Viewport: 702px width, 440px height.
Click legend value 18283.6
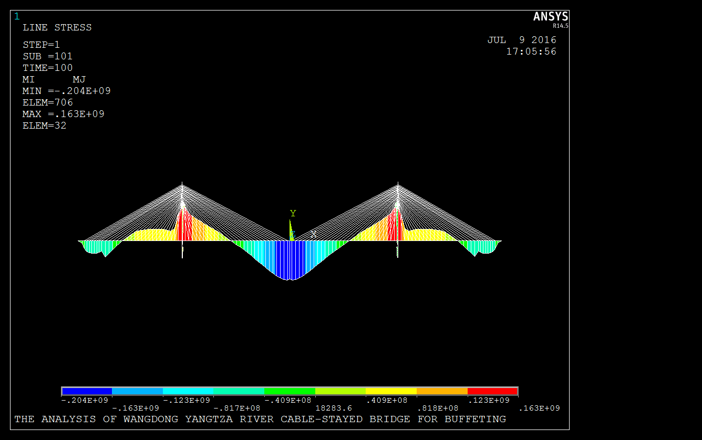pyautogui.click(x=334, y=408)
